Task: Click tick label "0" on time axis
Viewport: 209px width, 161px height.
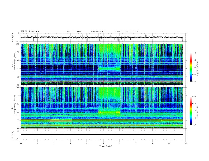Action: (21, 143)
